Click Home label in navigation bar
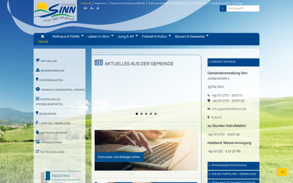The width and height of the screenshot is (293, 183). (43, 41)
